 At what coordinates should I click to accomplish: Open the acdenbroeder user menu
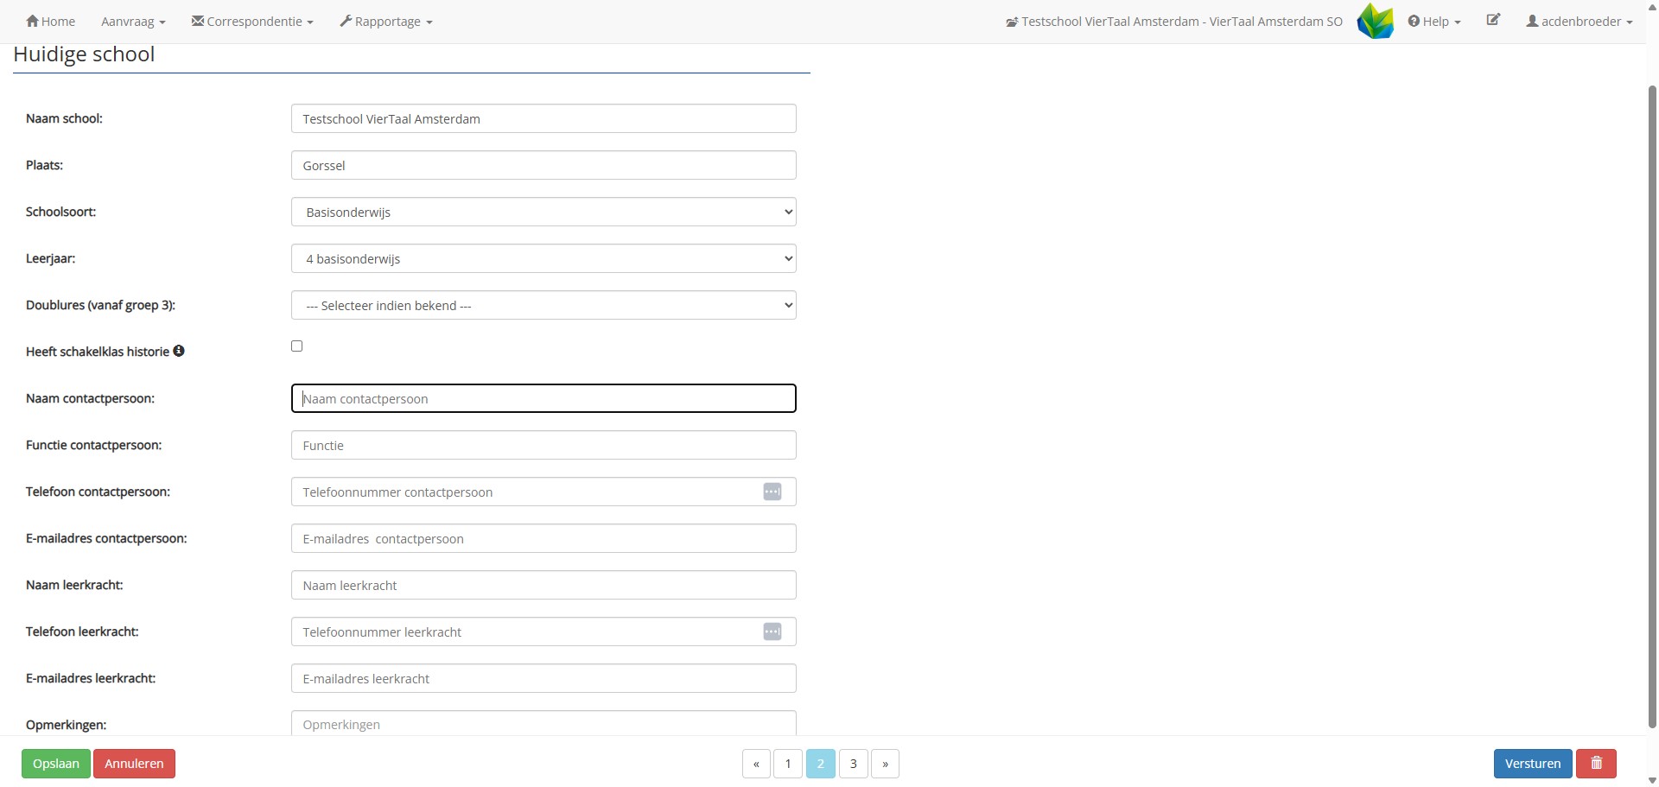click(1580, 22)
